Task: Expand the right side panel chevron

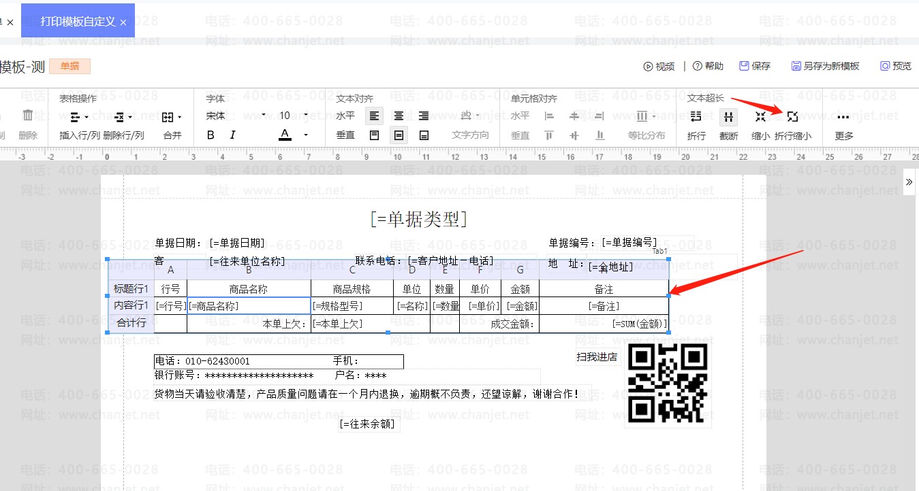Action: pos(909,182)
